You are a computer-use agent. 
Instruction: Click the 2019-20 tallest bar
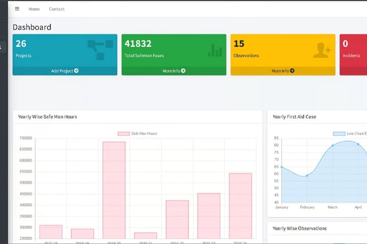pyautogui.click(x=114, y=190)
